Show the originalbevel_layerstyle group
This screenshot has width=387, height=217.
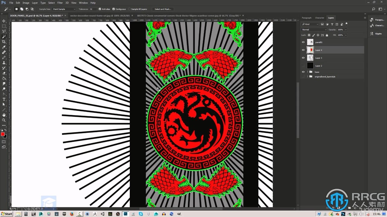pyautogui.click(x=303, y=77)
